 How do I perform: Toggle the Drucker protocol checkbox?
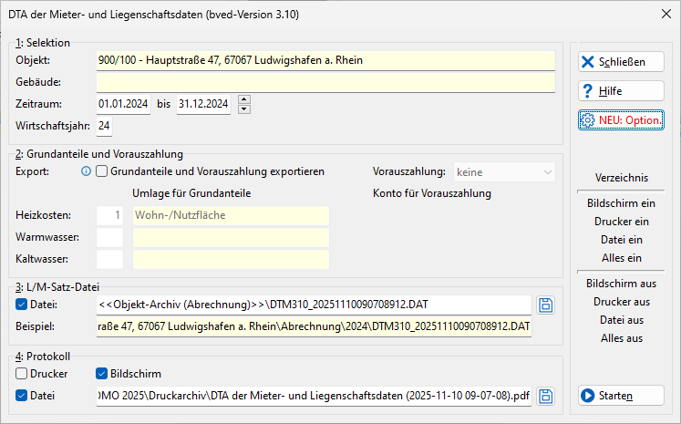pos(21,374)
